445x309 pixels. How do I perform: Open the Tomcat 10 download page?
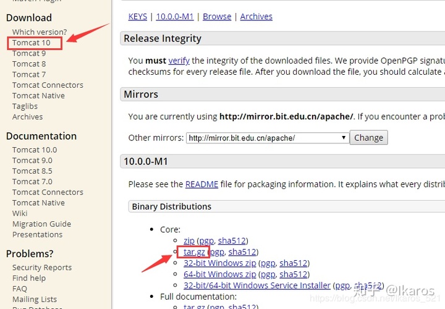point(32,43)
